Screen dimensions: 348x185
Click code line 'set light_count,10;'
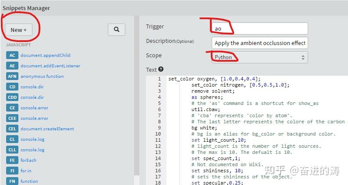pyautogui.click(x=219, y=140)
